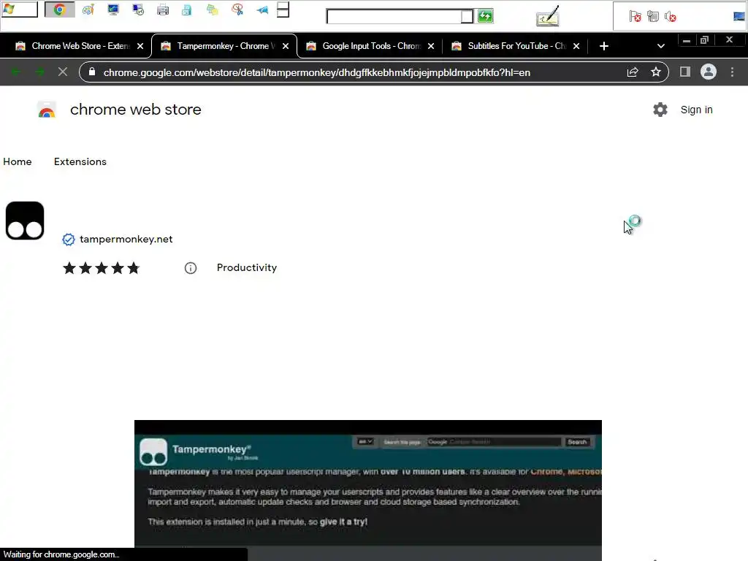Toggle the Chrome side panel
Screen dimensions: 748x561
[x=685, y=72]
